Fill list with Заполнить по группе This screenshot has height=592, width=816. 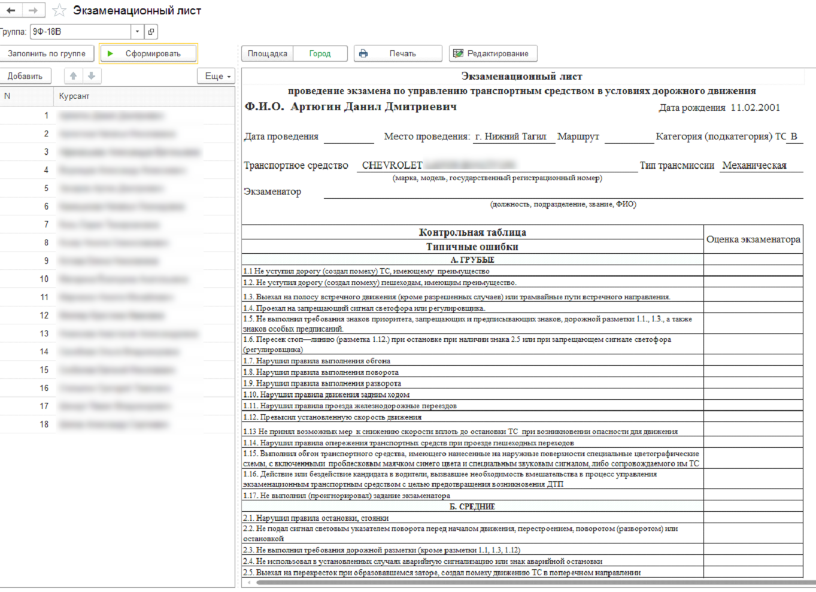[47, 53]
